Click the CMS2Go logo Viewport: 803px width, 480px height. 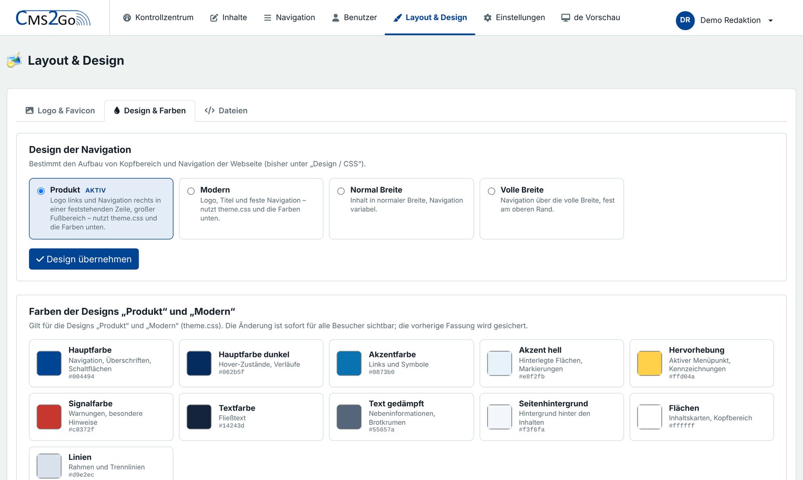tap(53, 18)
